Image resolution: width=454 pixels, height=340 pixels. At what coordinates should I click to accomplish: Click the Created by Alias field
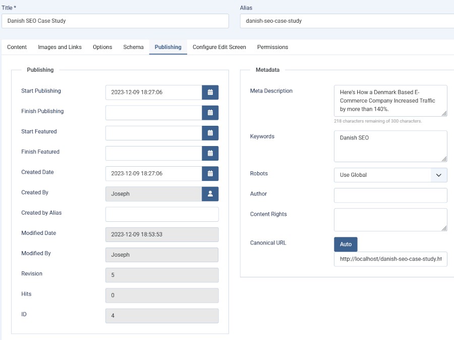pos(162,214)
